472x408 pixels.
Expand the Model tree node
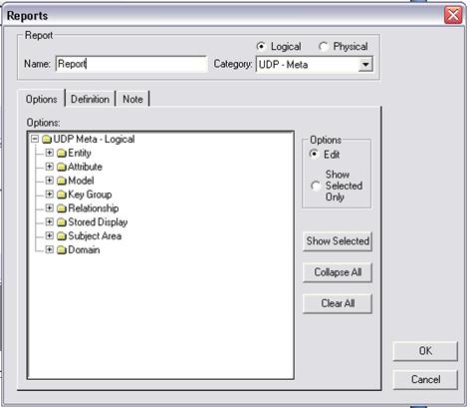pyautogui.click(x=49, y=181)
